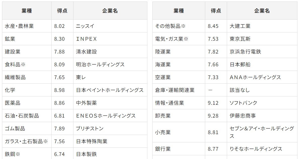Click the 企業名 header in left table
This screenshot has height=159, width=299.
[x=110, y=11]
